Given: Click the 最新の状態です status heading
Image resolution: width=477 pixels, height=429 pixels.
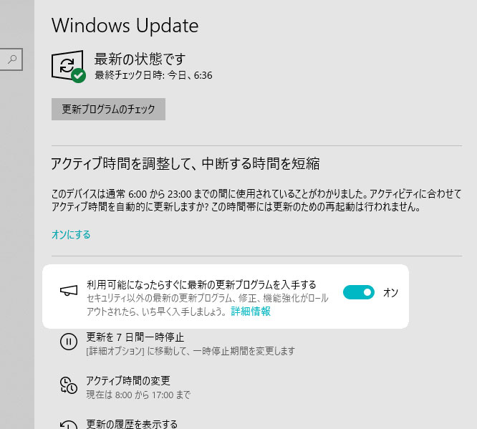Looking at the screenshot, I should pos(140,59).
